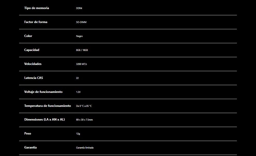Viewport: 256px width, 156px height.
Task: Select the DDR4 value text
Action: point(79,8)
